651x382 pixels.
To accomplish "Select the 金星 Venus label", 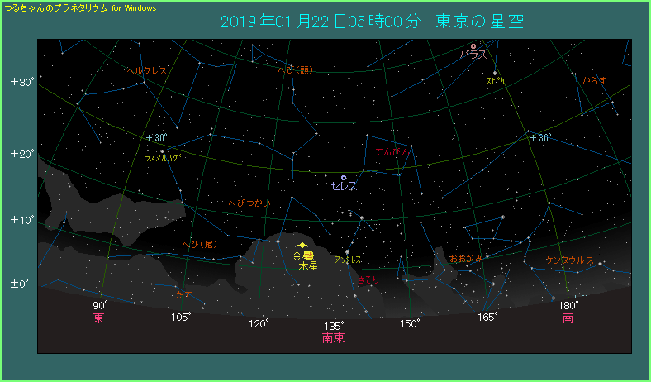I will [302, 256].
